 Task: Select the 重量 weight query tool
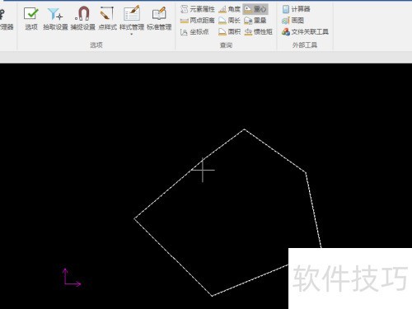pos(255,21)
